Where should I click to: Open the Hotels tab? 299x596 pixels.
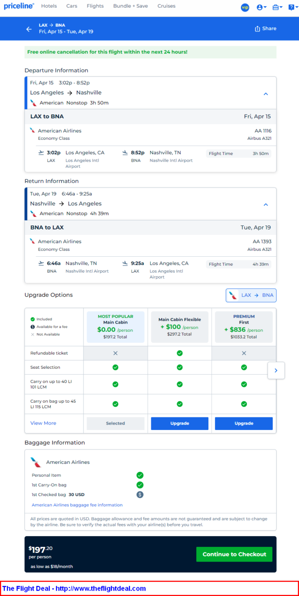[49, 6]
